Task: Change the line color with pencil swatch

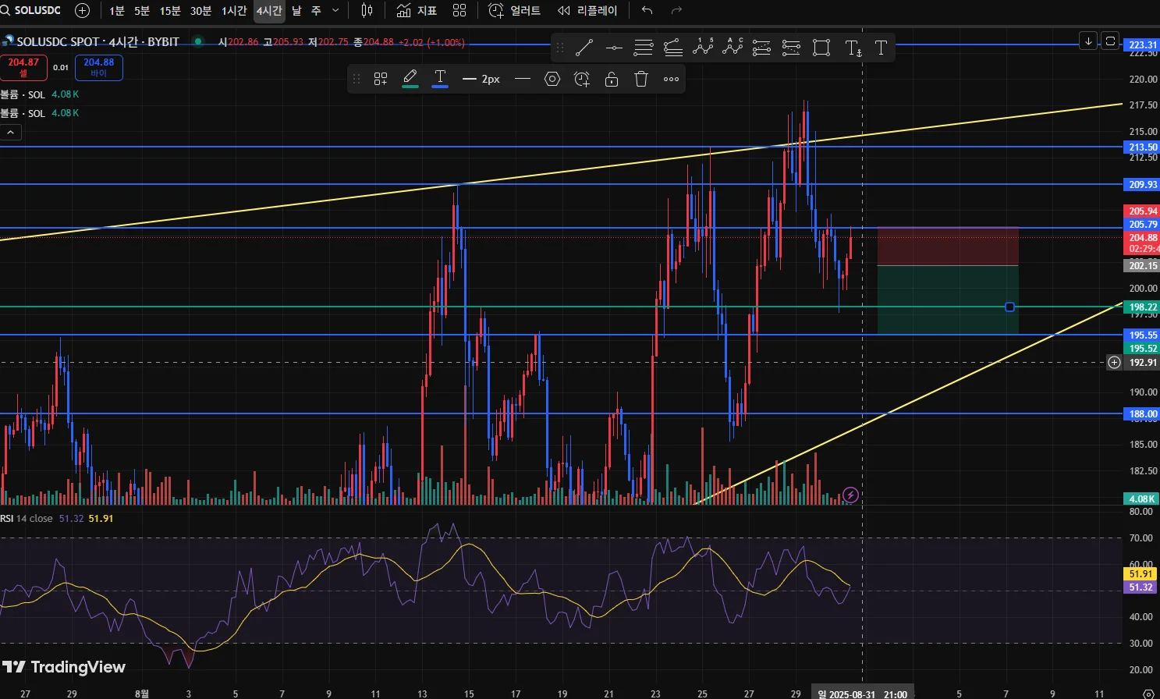Action: 410,79
